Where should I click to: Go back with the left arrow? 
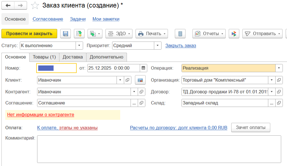point(8,6)
